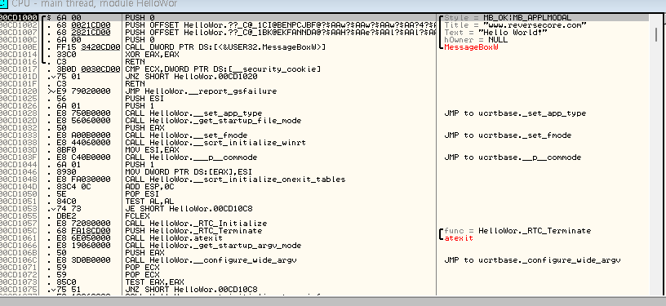The height and width of the screenshot is (306, 666).
Task: Click the JE SHORT HelloWor.00CD10C8 instruction
Action: tap(189, 209)
